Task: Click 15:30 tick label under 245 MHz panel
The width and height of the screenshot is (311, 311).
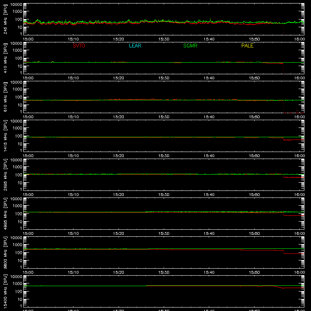Action: click(164, 39)
